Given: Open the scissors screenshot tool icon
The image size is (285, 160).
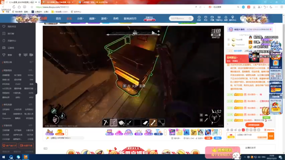Looking at the screenshot, I should pos(259,7).
